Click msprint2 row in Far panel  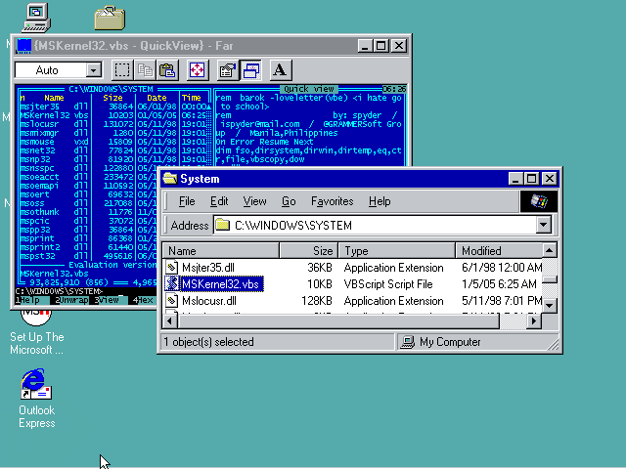89,247
